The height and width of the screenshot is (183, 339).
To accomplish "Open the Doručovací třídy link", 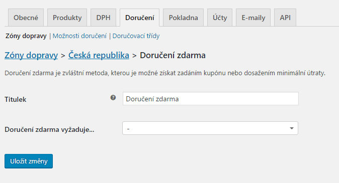I will click(x=136, y=36).
